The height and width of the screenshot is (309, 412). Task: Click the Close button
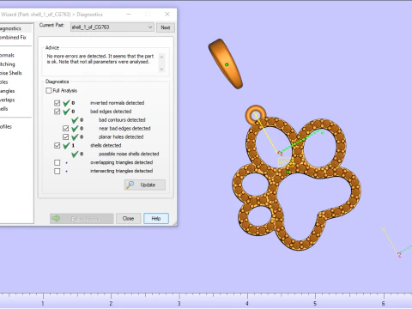pyautogui.click(x=128, y=219)
